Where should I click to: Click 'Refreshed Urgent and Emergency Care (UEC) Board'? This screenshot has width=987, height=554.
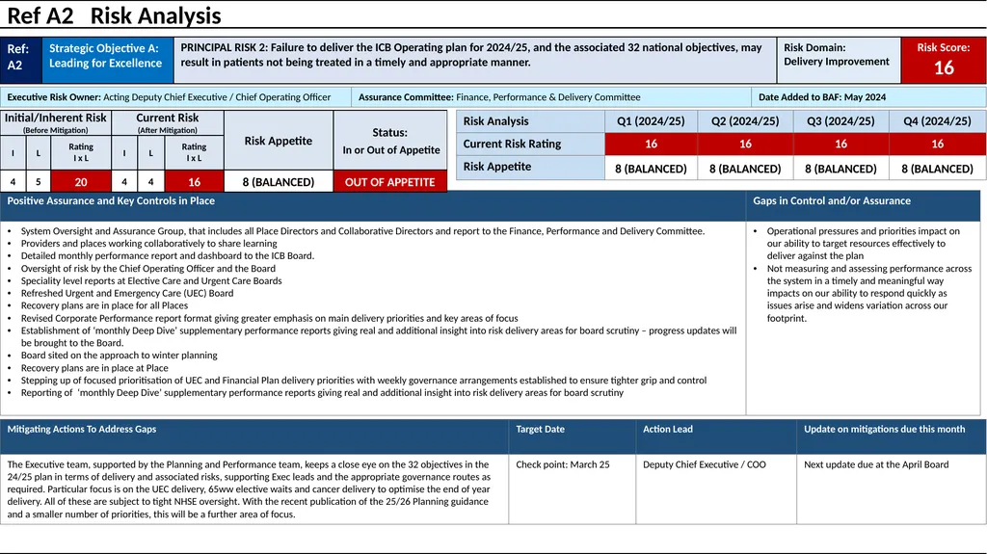[127, 293]
